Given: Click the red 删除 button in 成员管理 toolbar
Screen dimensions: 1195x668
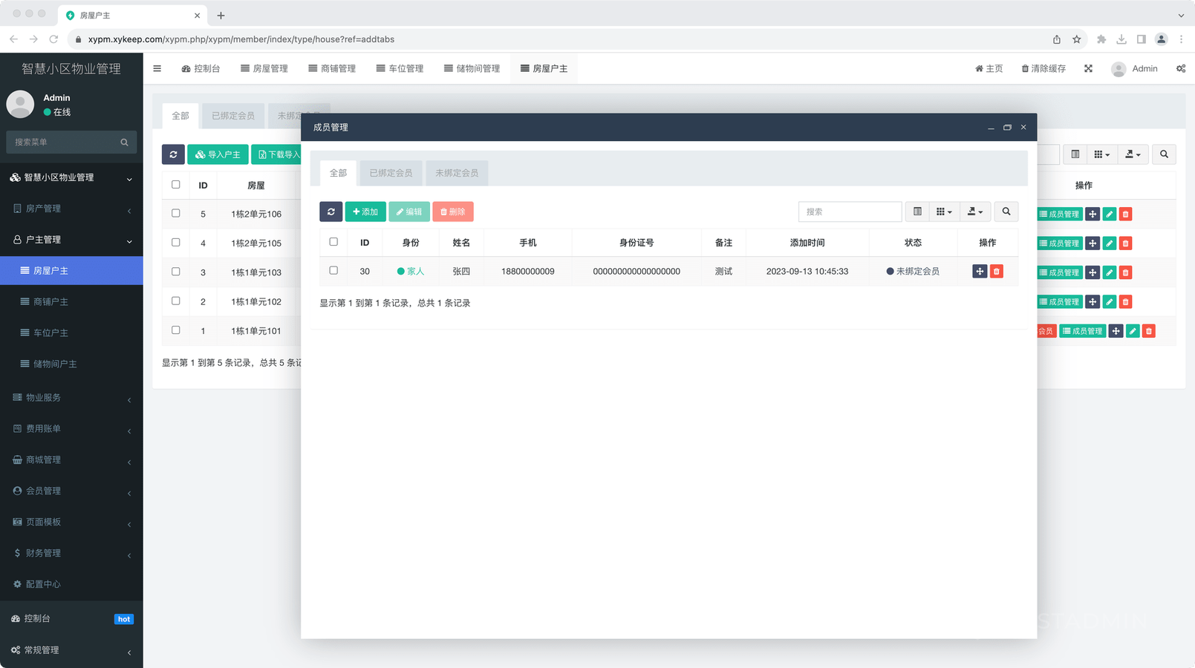Looking at the screenshot, I should [453, 212].
